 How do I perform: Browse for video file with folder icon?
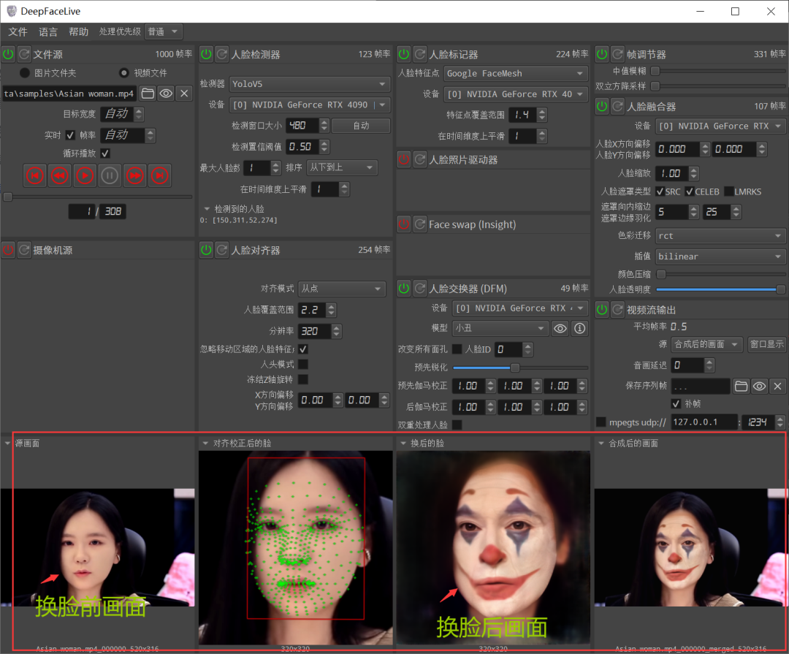click(x=148, y=93)
